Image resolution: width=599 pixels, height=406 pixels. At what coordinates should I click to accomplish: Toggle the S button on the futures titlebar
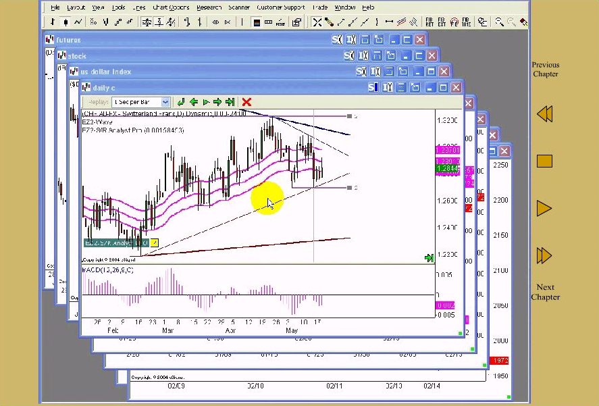tap(336, 39)
